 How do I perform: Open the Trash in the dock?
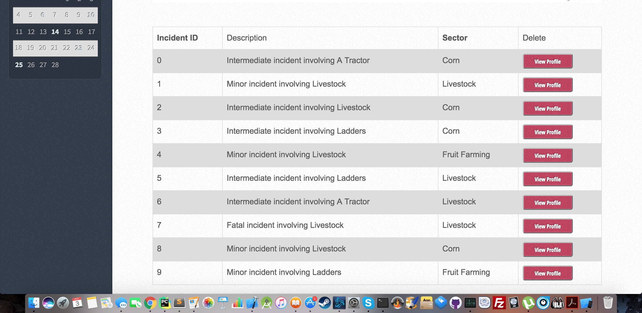point(608,303)
